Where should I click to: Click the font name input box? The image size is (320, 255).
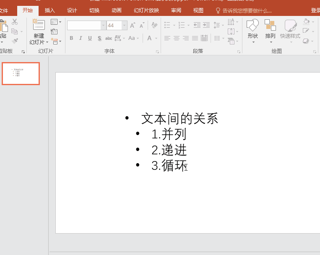pyautogui.click(x=84, y=25)
